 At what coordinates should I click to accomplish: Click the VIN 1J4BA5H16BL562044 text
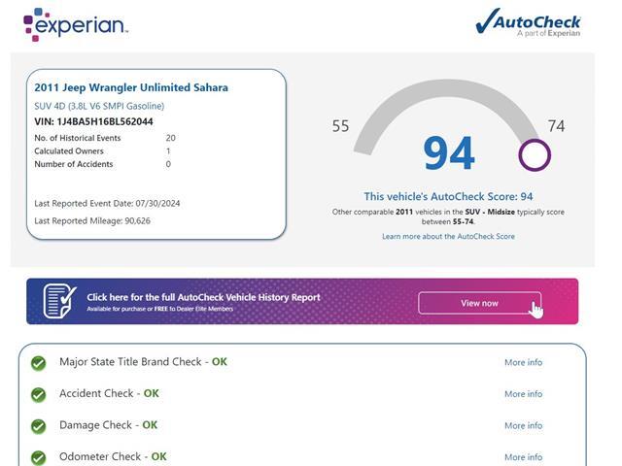click(x=93, y=121)
